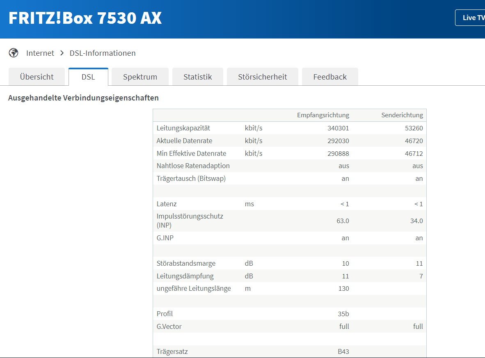Switch to the Feedback tab
The height and width of the screenshot is (358, 485).
point(330,77)
